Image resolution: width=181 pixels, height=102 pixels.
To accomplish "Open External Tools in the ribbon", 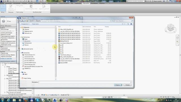I will 11,8.
